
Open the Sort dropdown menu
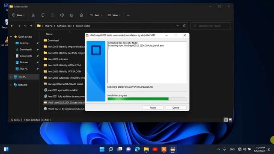96,15
